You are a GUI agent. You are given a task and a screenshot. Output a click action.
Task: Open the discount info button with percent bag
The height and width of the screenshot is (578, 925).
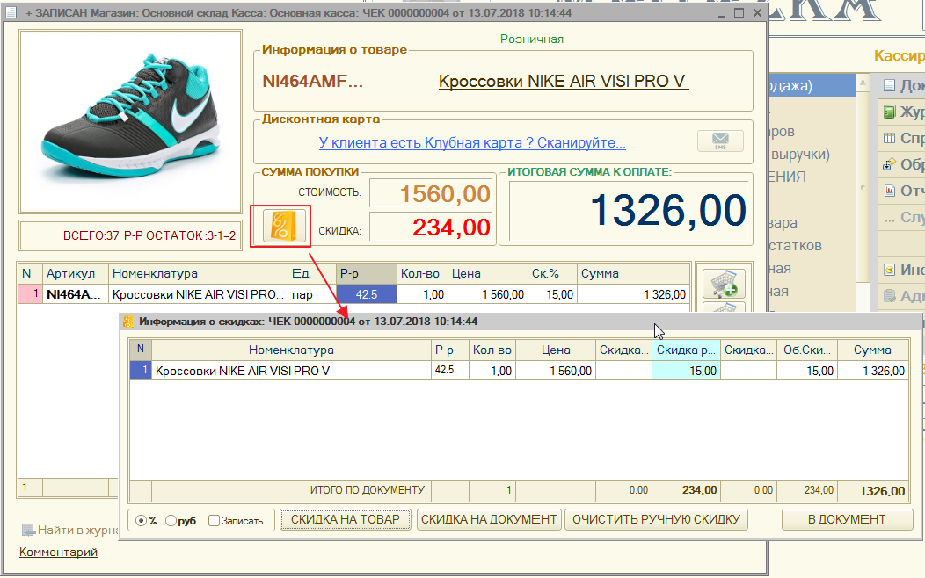(282, 227)
